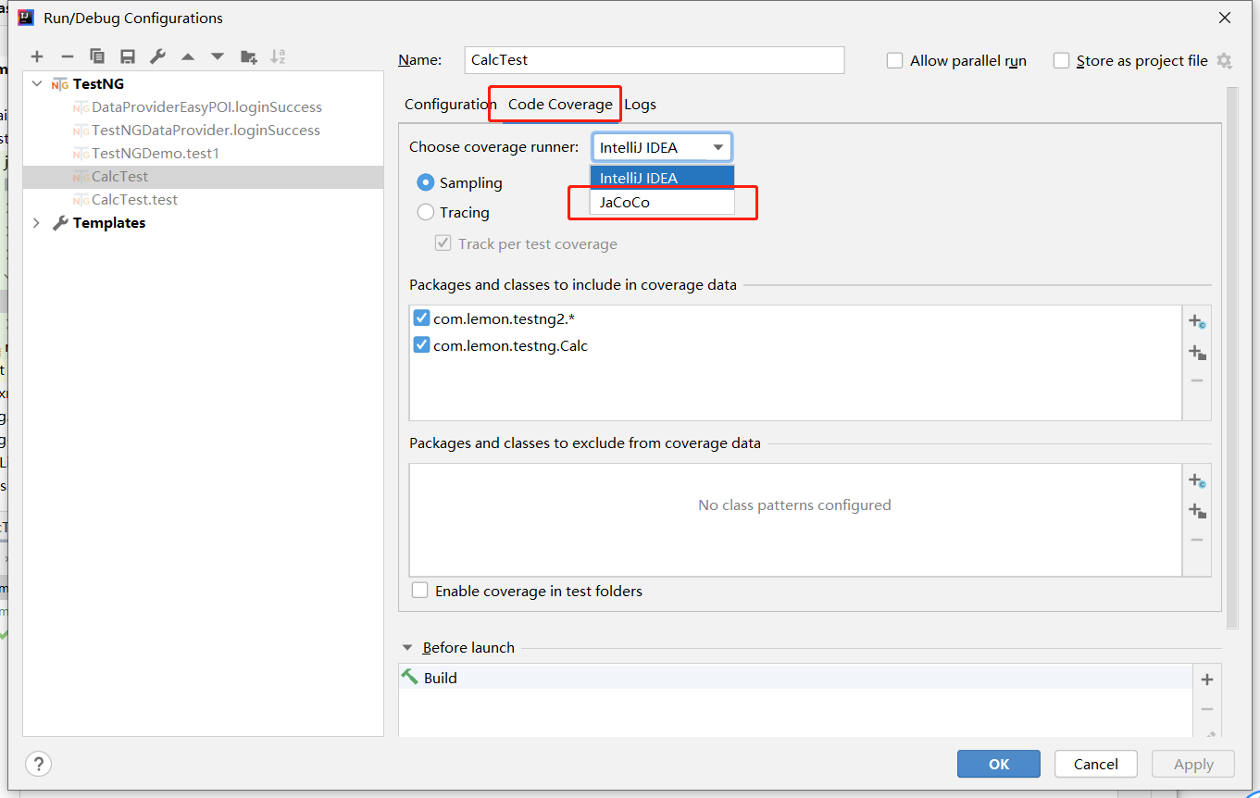Switch to the Logs tab
Viewport: 1260px width, 798px height.
(640, 105)
